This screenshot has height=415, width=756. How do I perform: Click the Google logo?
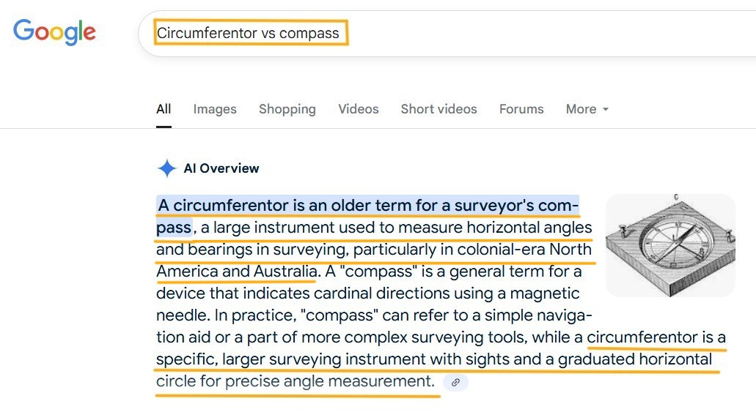[x=54, y=32]
